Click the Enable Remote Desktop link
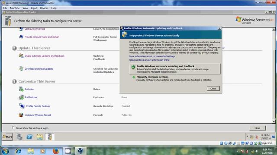 (x=38, y=106)
